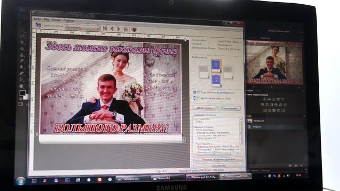This screenshot has width=340, height=191.
Task: Open the Справка menu
Action: (x=69, y=20)
